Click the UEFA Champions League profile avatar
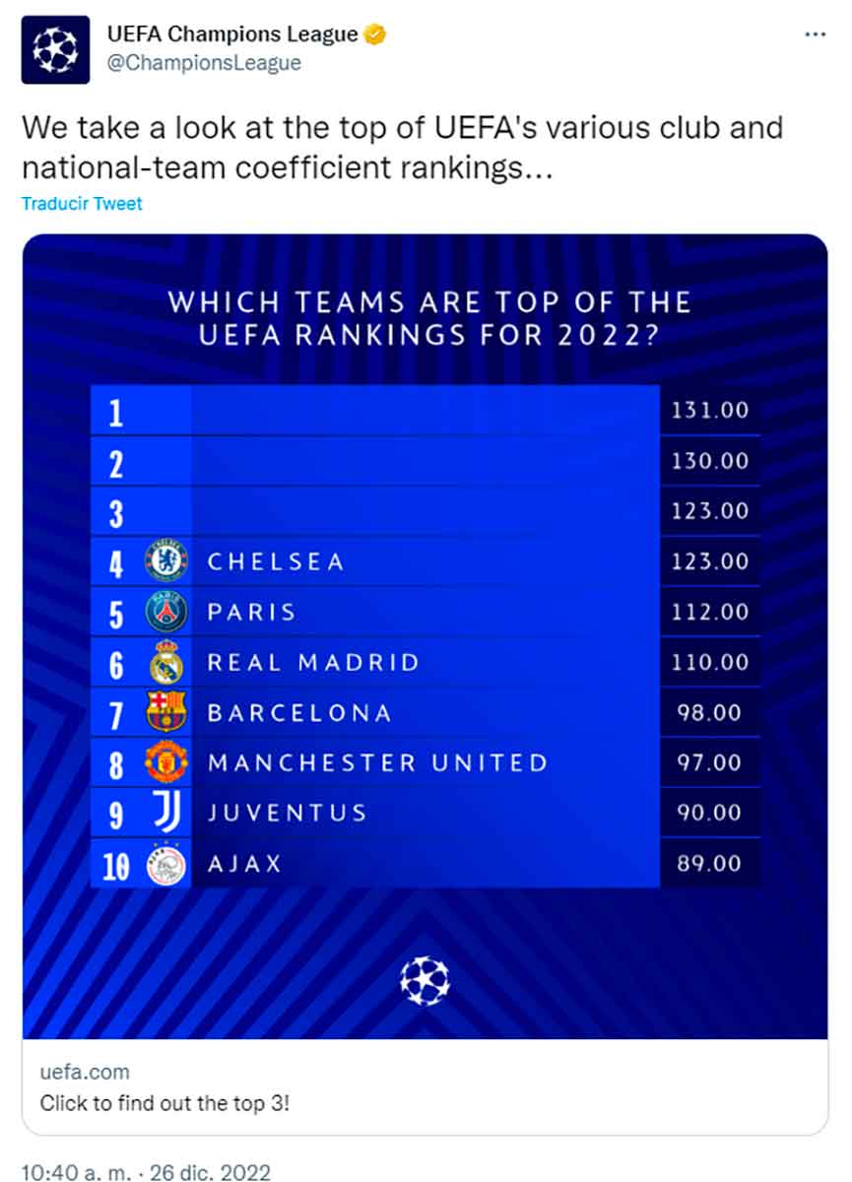Viewport: 852px width, 1182px height. pos(55,49)
